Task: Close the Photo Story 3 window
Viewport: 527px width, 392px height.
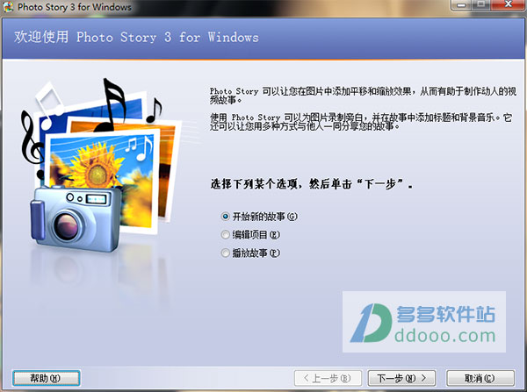Action: [x=509, y=4]
